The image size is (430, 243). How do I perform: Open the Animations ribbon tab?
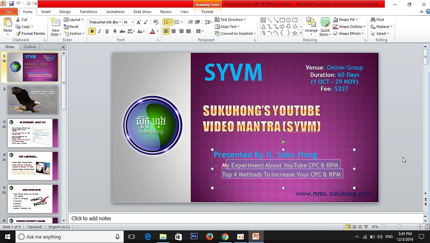[x=115, y=11]
